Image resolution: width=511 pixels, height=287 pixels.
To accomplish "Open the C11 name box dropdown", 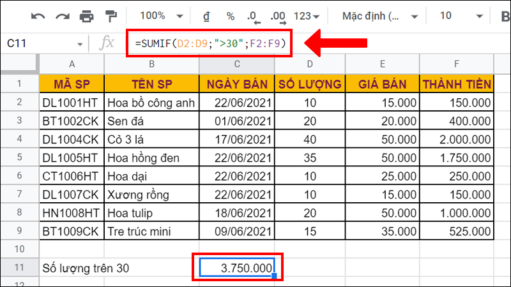I will (x=80, y=44).
